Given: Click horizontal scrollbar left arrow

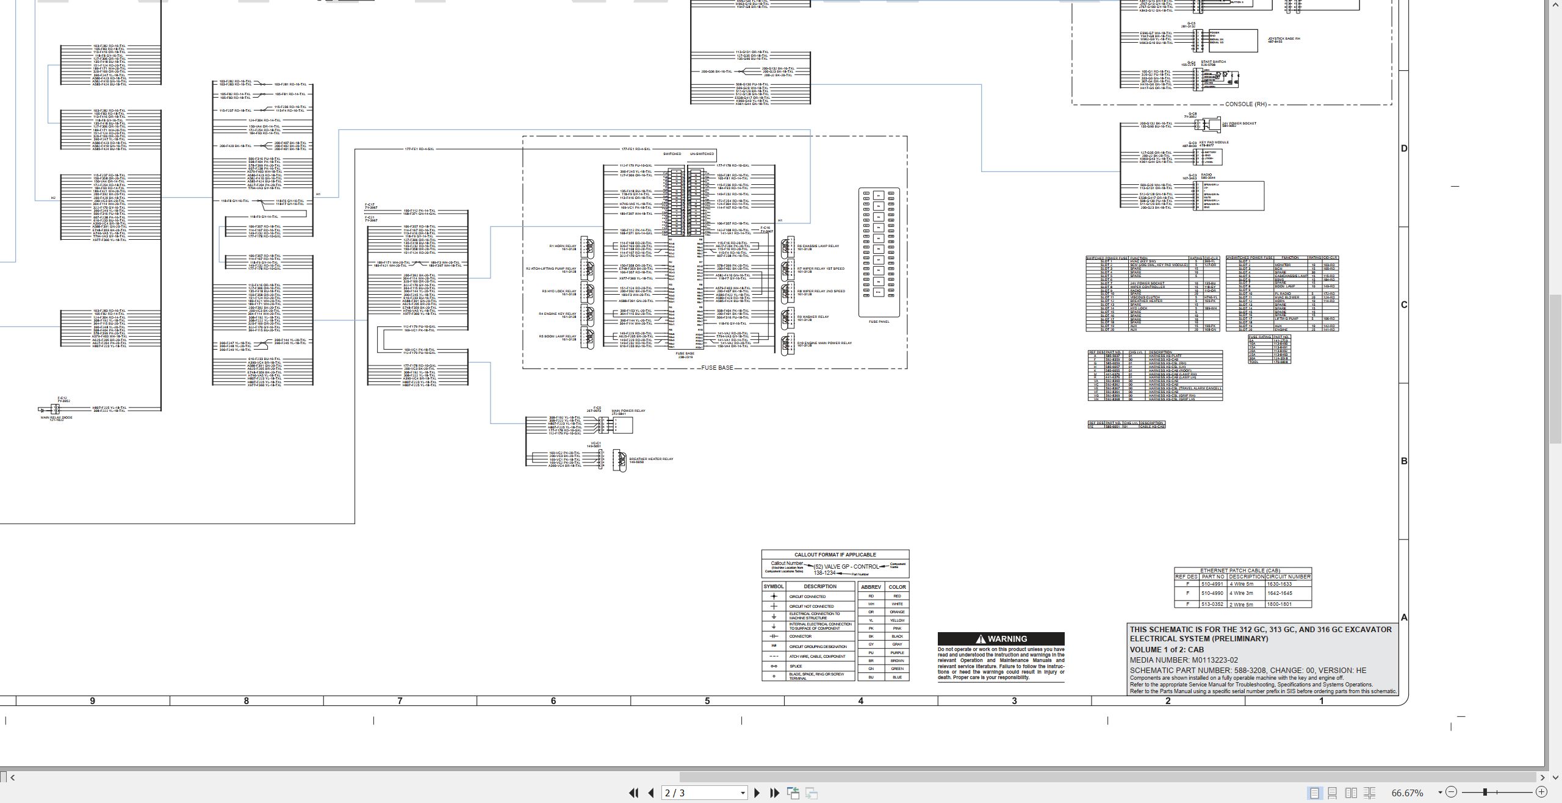Looking at the screenshot, I should (x=12, y=777).
